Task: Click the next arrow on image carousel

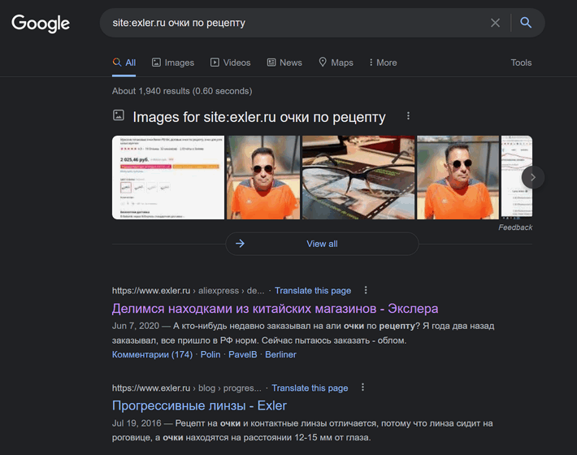Action: (532, 177)
